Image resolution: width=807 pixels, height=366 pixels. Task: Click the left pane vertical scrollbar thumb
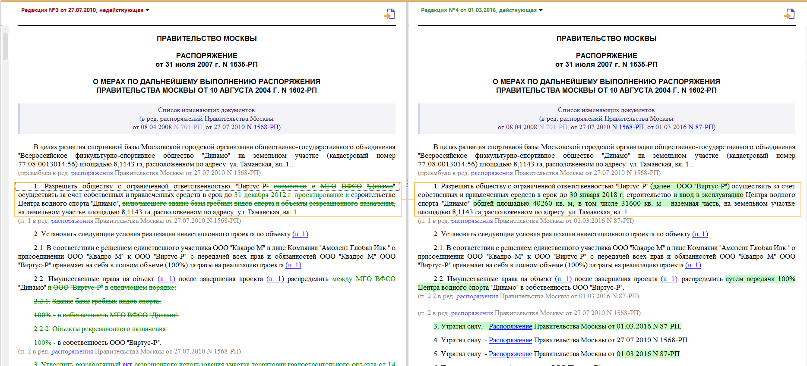coord(5,46)
